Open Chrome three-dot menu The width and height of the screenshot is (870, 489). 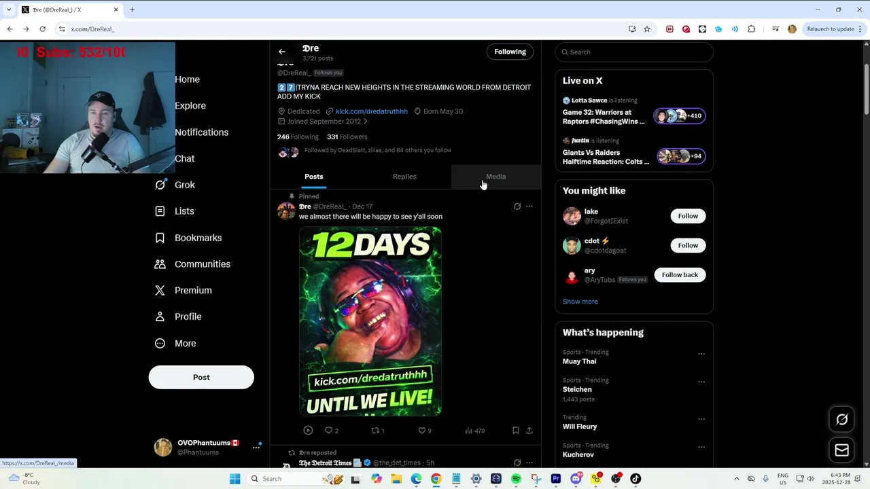tap(862, 29)
